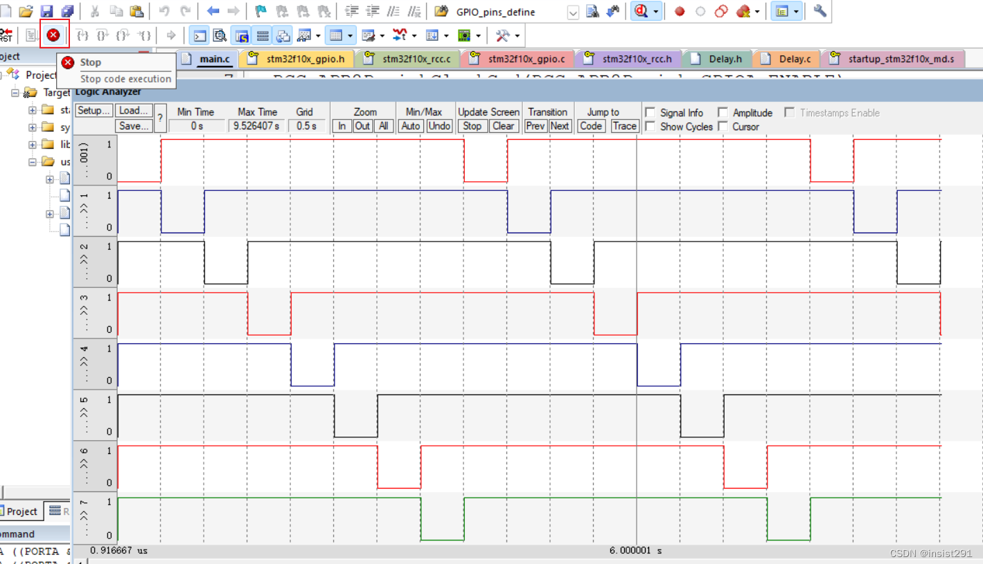This screenshot has height=564, width=983.
Task: Toggle the Command window icon
Action: (199, 35)
